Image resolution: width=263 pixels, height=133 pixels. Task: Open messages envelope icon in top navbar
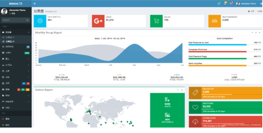click(219, 4)
